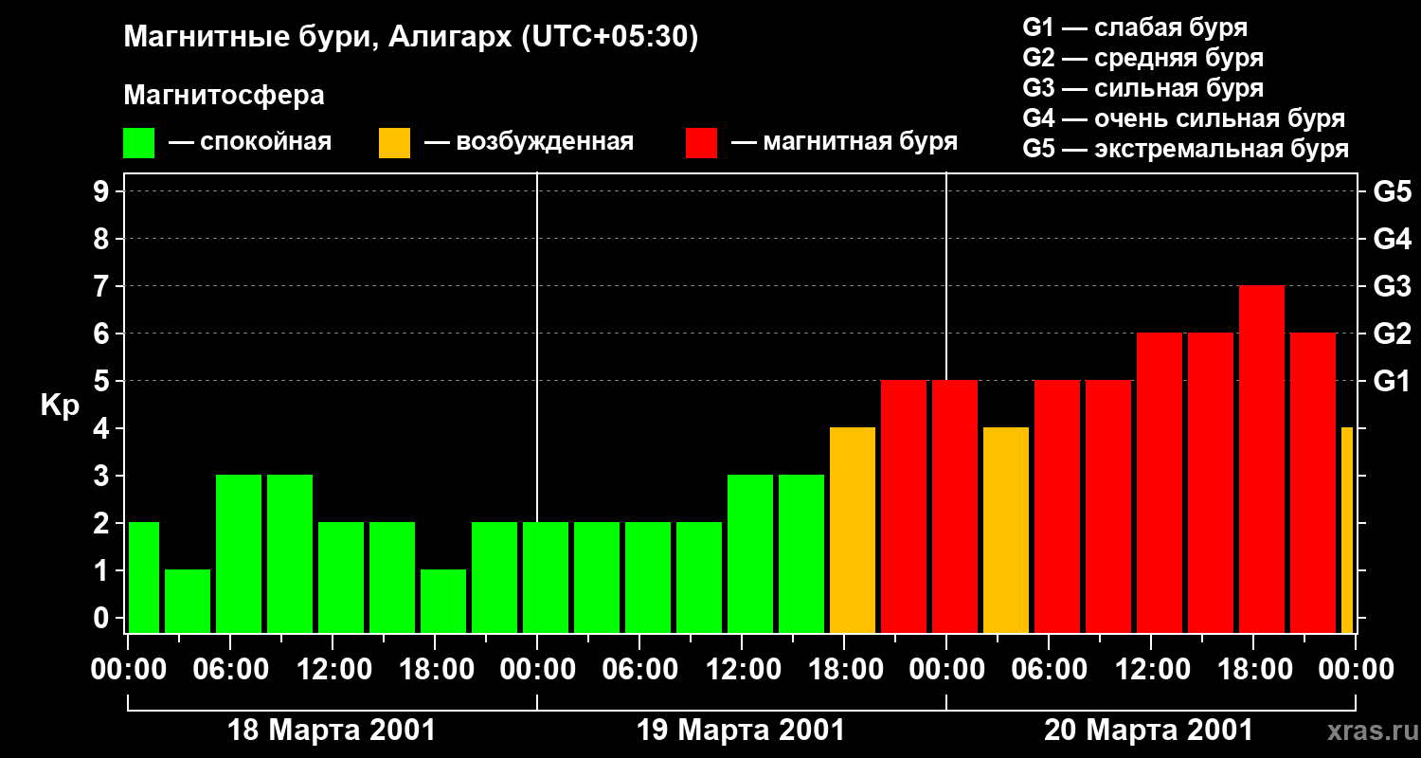
Task: Click the '12:00' time label of 20 Марта
Action: pyautogui.click(x=1151, y=669)
